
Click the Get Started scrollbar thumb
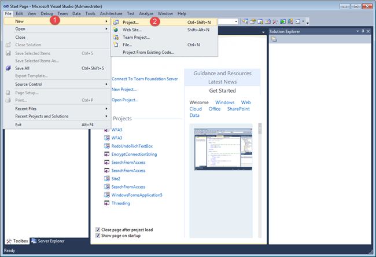pos(260,128)
